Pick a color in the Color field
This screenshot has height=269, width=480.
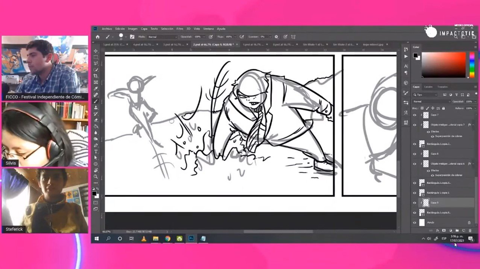click(x=444, y=65)
